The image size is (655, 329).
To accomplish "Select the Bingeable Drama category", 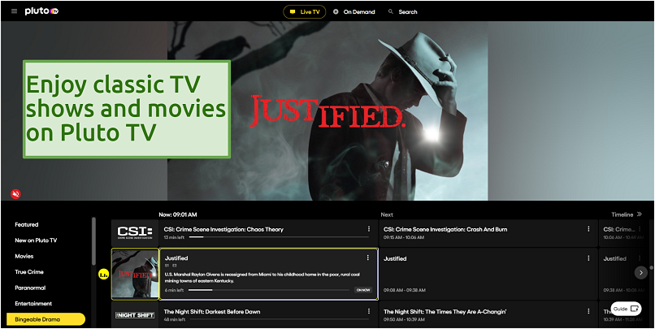I will click(x=46, y=319).
